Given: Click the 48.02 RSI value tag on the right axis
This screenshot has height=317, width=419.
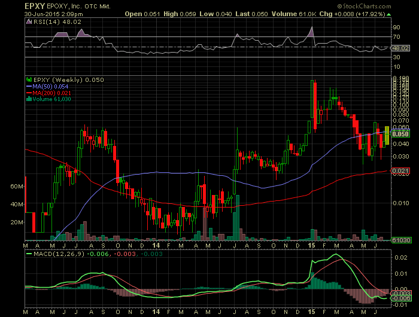Looking at the screenshot, I should [x=400, y=48].
